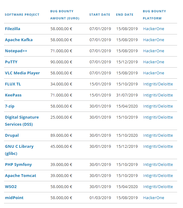Screen dimensions: 183x208
Task: Click the PHP Symfony project link
Action: [18, 164]
